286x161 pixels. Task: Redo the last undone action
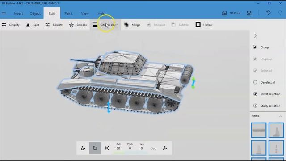click(x=280, y=13)
